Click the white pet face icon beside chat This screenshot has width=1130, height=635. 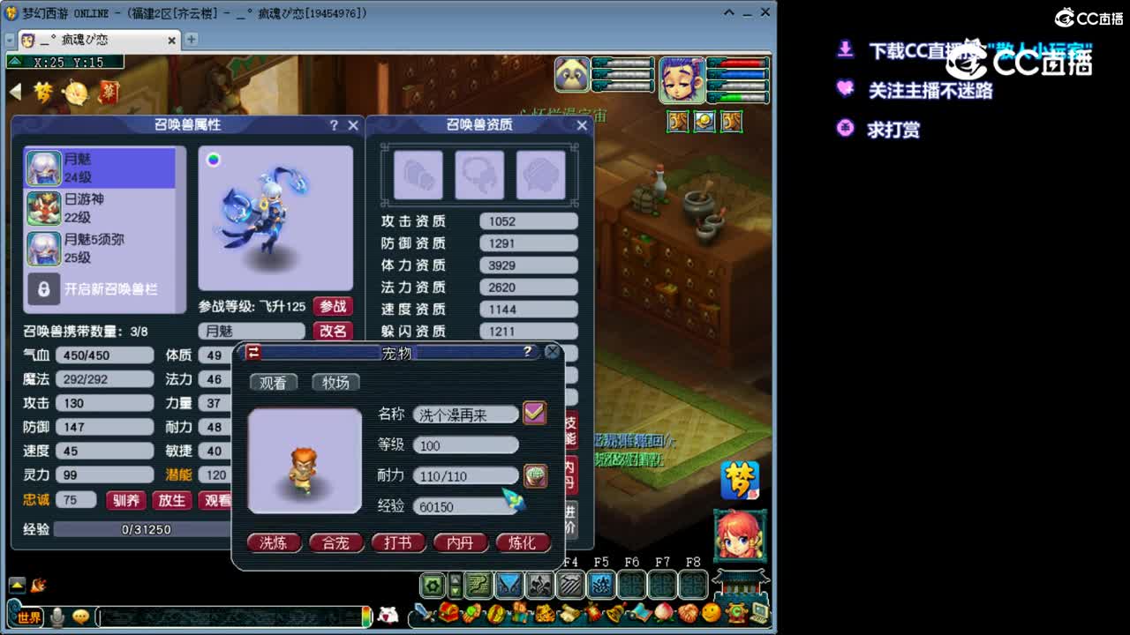pyautogui.click(x=388, y=616)
